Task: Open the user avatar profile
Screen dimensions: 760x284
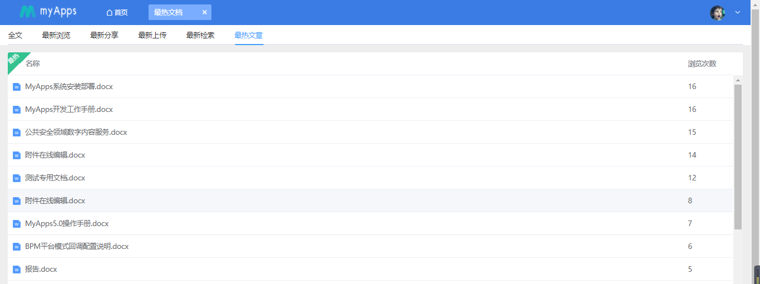Action: [x=718, y=13]
